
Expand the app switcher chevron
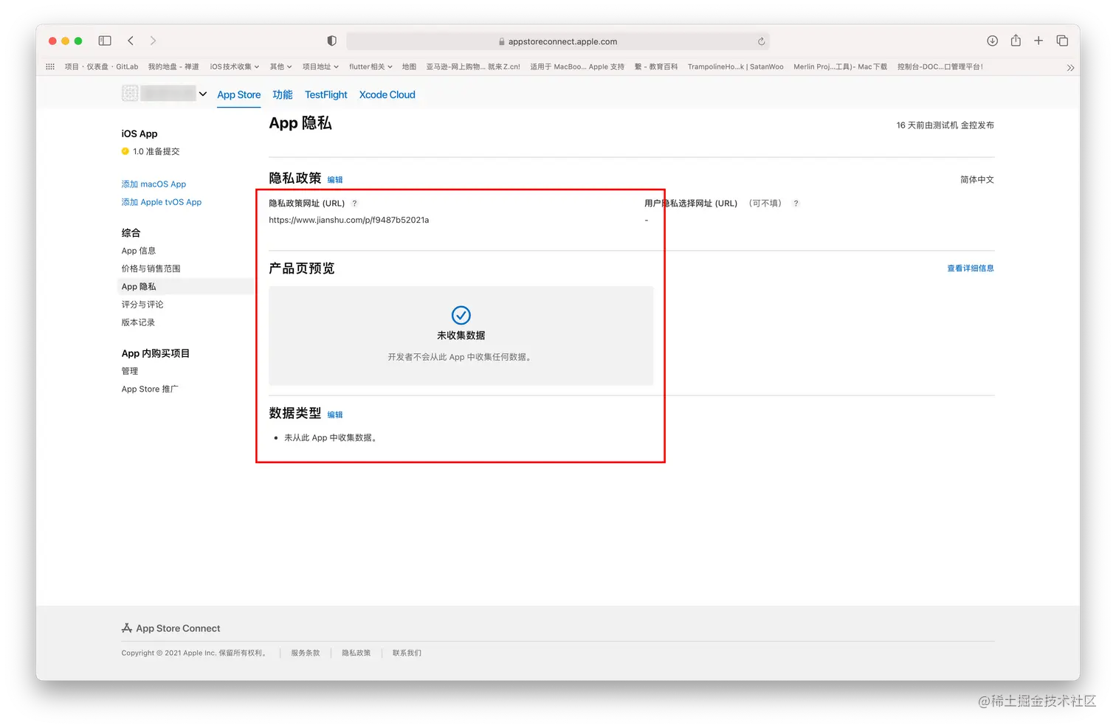click(x=203, y=94)
